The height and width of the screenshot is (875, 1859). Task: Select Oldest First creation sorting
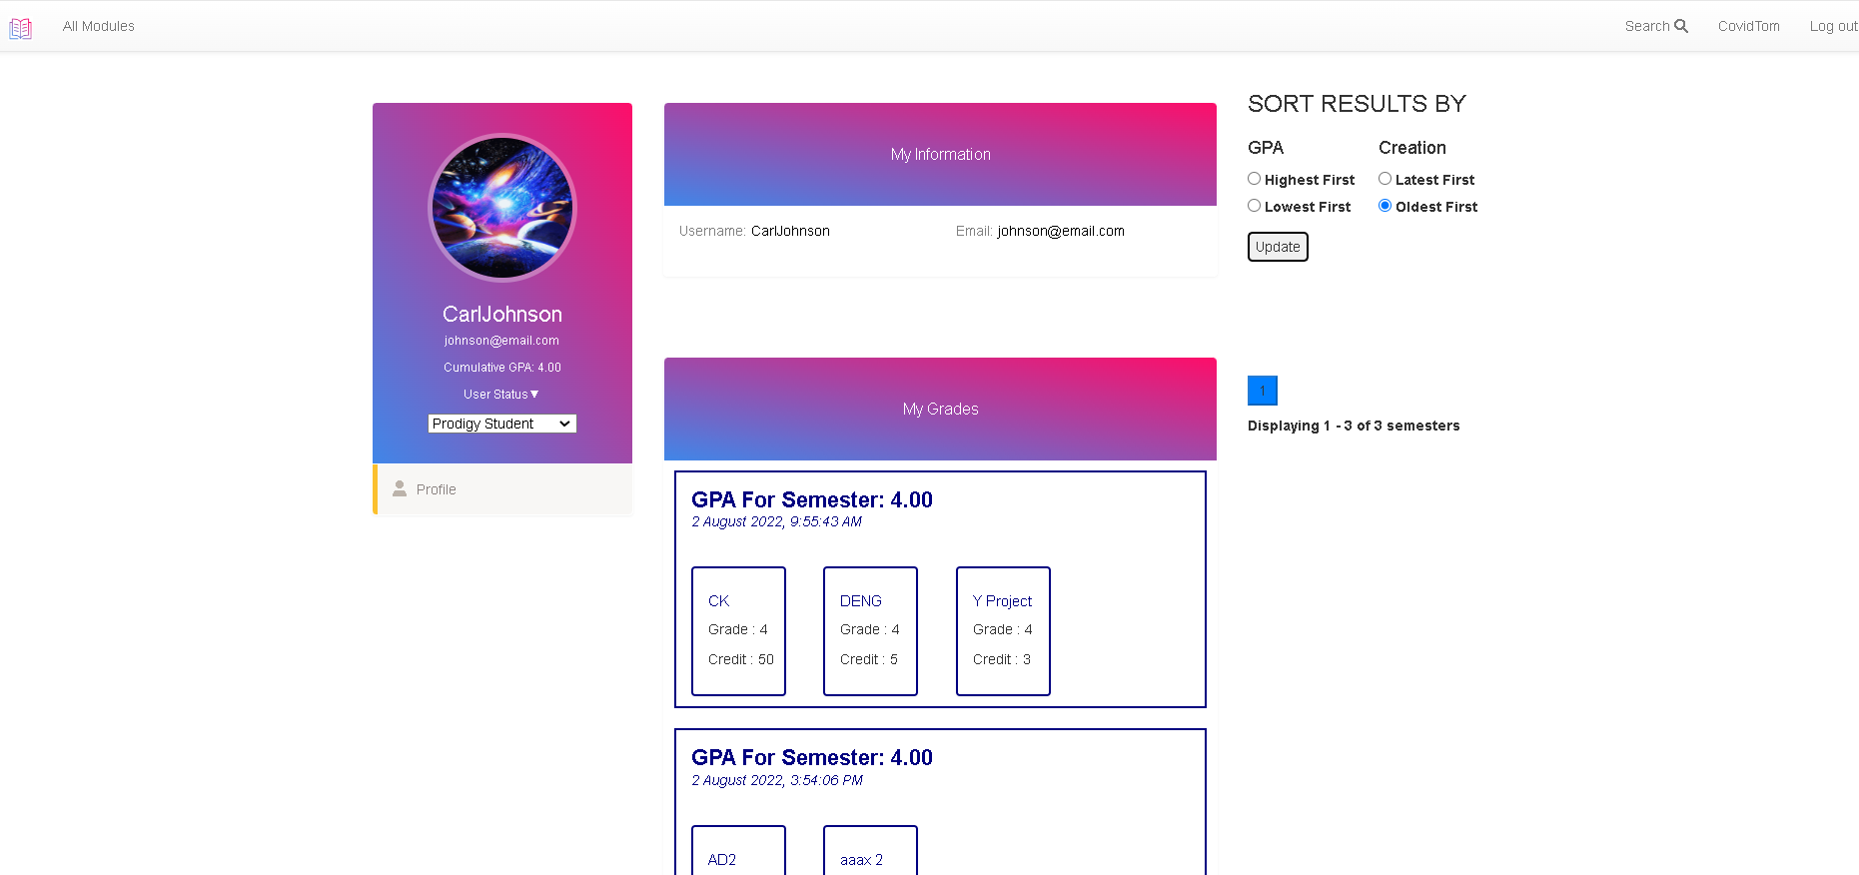[1385, 206]
